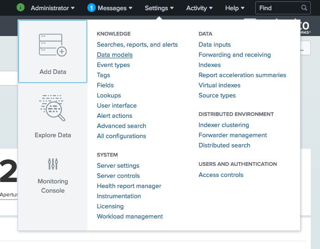Image resolution: width=320 pixels, height=249 pixels.
Task: Type in the Find search field
Action: pos(277,8)
